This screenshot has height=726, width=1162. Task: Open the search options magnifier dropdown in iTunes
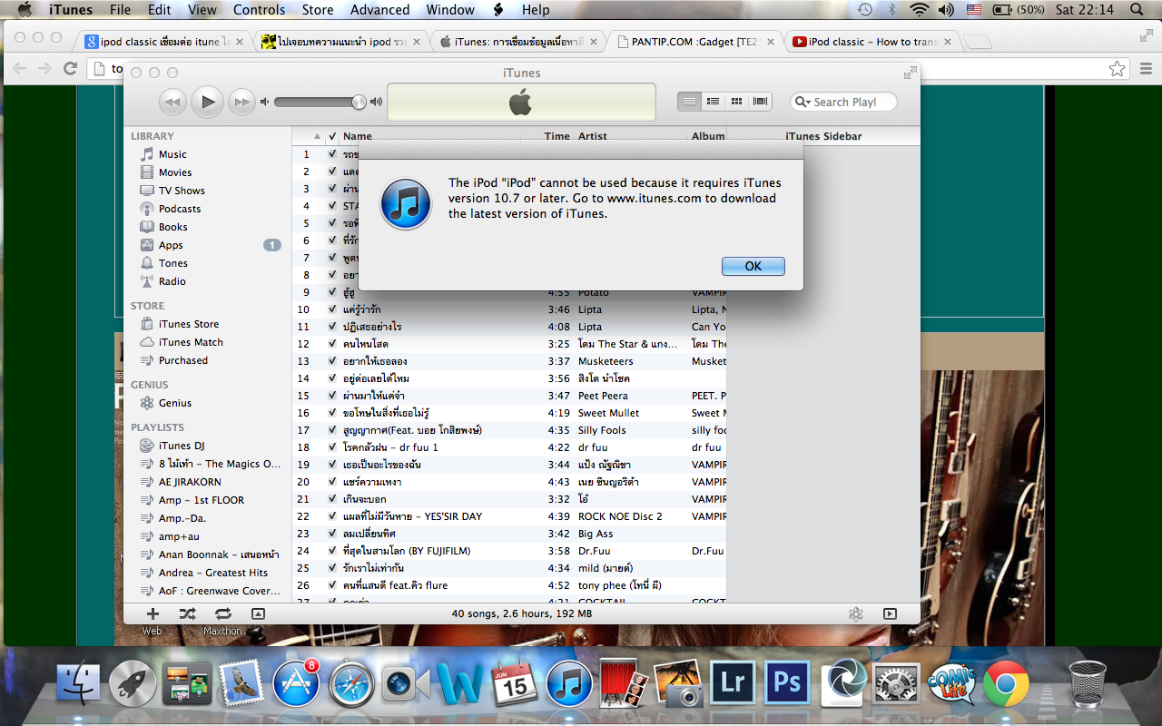[803, 103]
